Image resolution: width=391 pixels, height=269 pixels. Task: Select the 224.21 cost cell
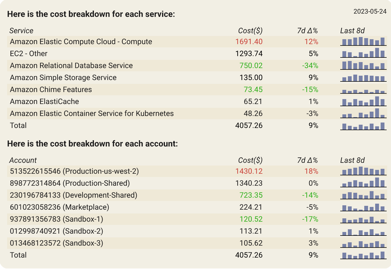[251, 207]
